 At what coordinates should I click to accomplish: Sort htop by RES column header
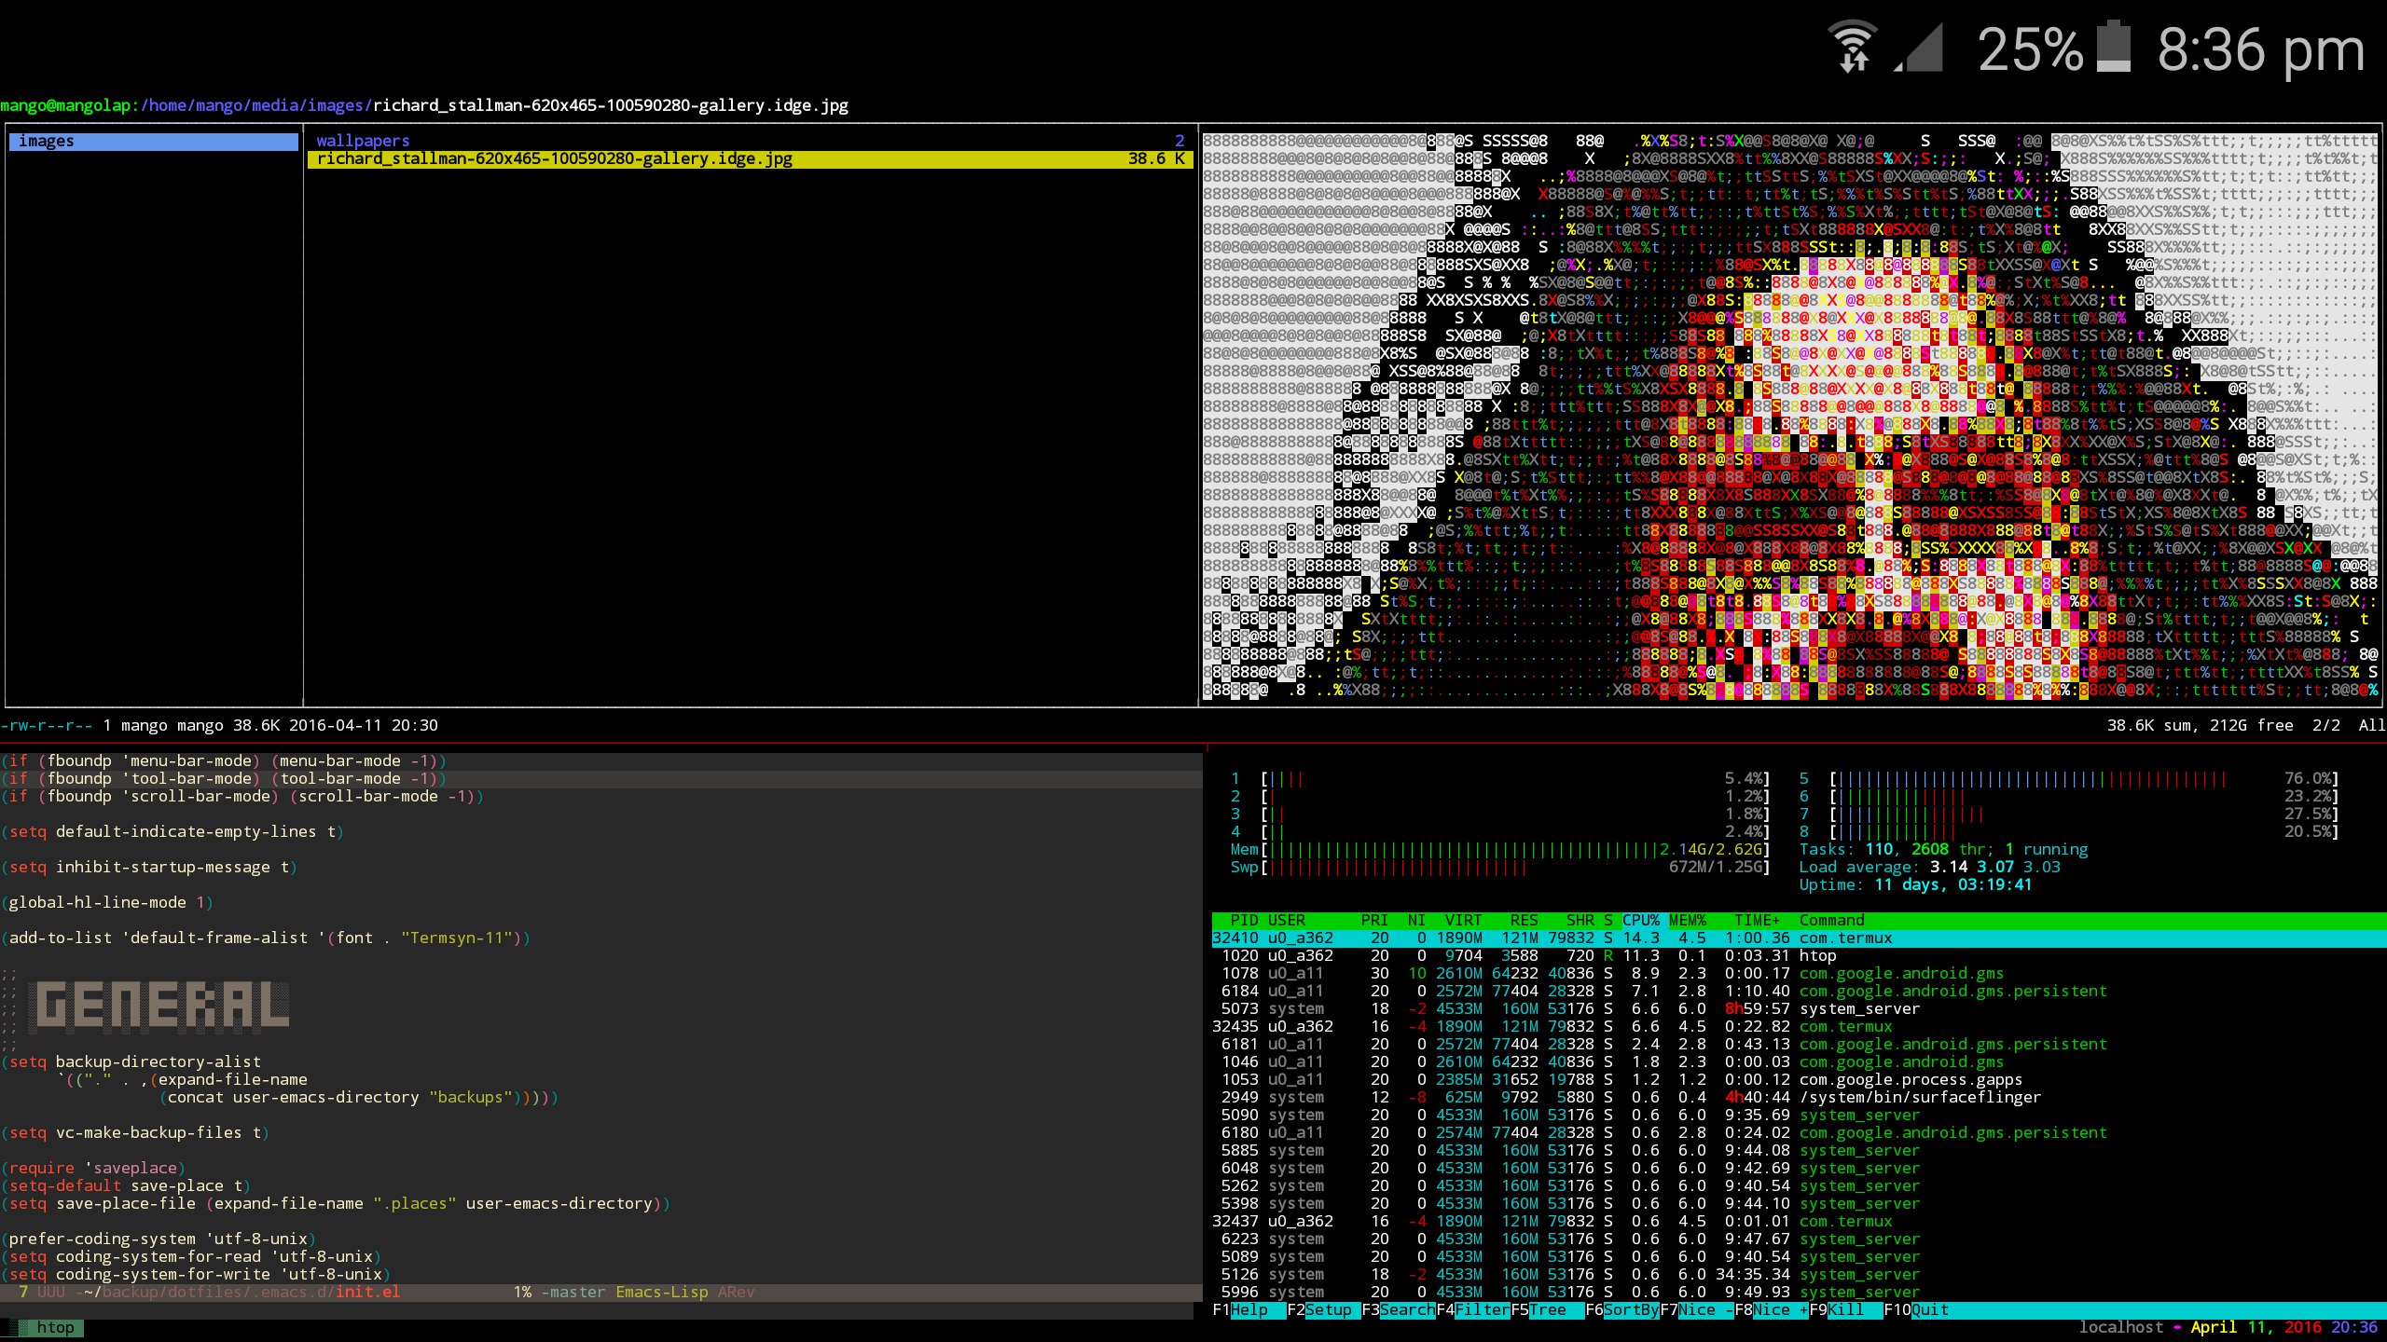[x=1525, y=920]
